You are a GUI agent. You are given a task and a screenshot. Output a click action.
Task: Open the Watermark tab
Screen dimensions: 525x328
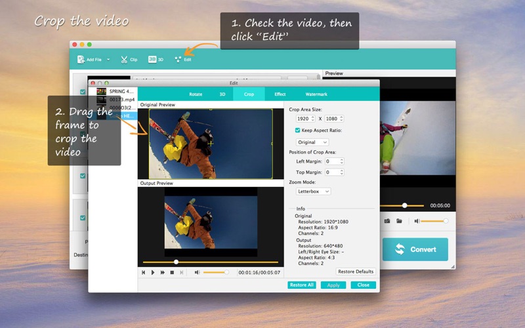click(316, 94)
